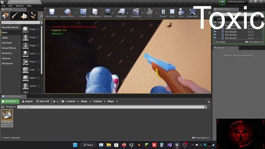
Task: Select the Paint mode brush icon
Action: pos(15,16)
